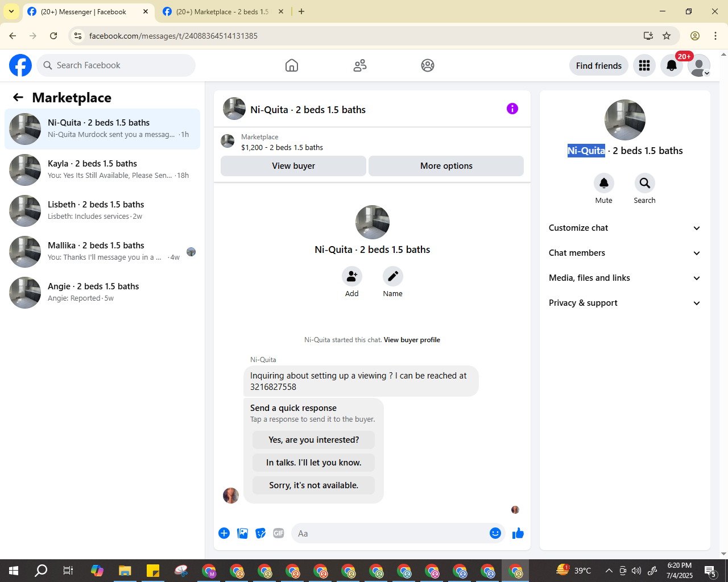Open File Explorer from the taskbar
The width and height of the screenshot is (728, 582).
[125, 571]
